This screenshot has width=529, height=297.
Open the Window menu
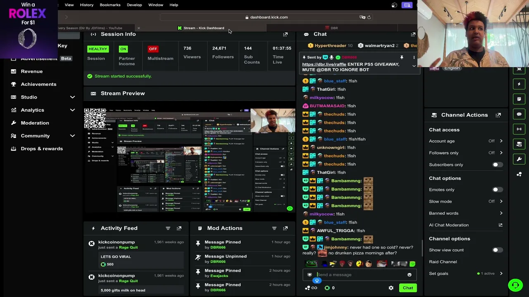[x=156, y=5]
